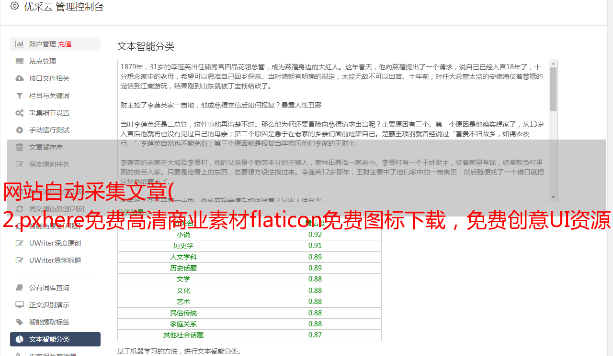Open 采集细节设置 via its gears icon

pos(20,113)
